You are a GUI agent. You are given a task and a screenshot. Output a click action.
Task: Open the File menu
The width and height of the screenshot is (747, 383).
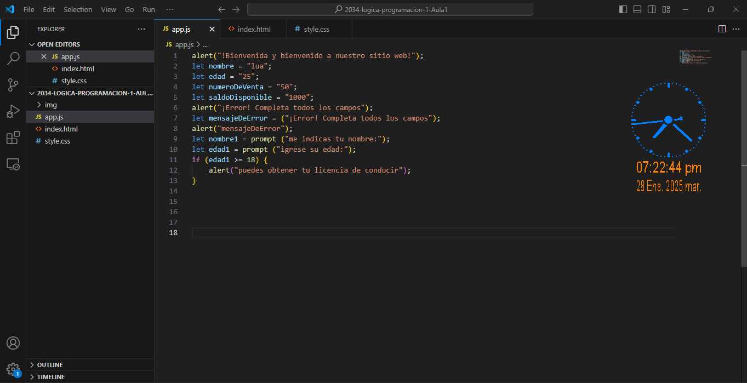29,9
